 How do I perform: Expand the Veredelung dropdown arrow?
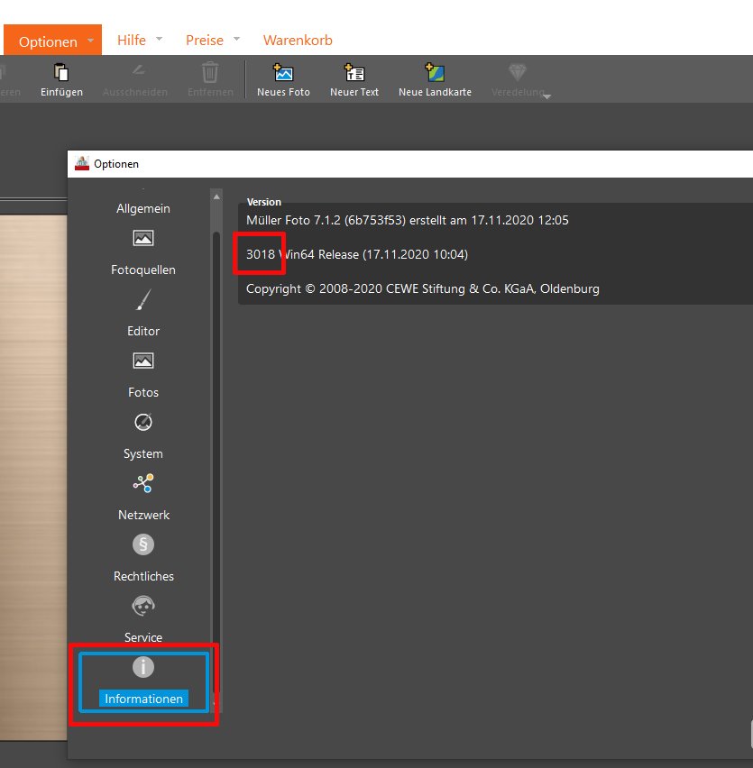coord(547,96)
